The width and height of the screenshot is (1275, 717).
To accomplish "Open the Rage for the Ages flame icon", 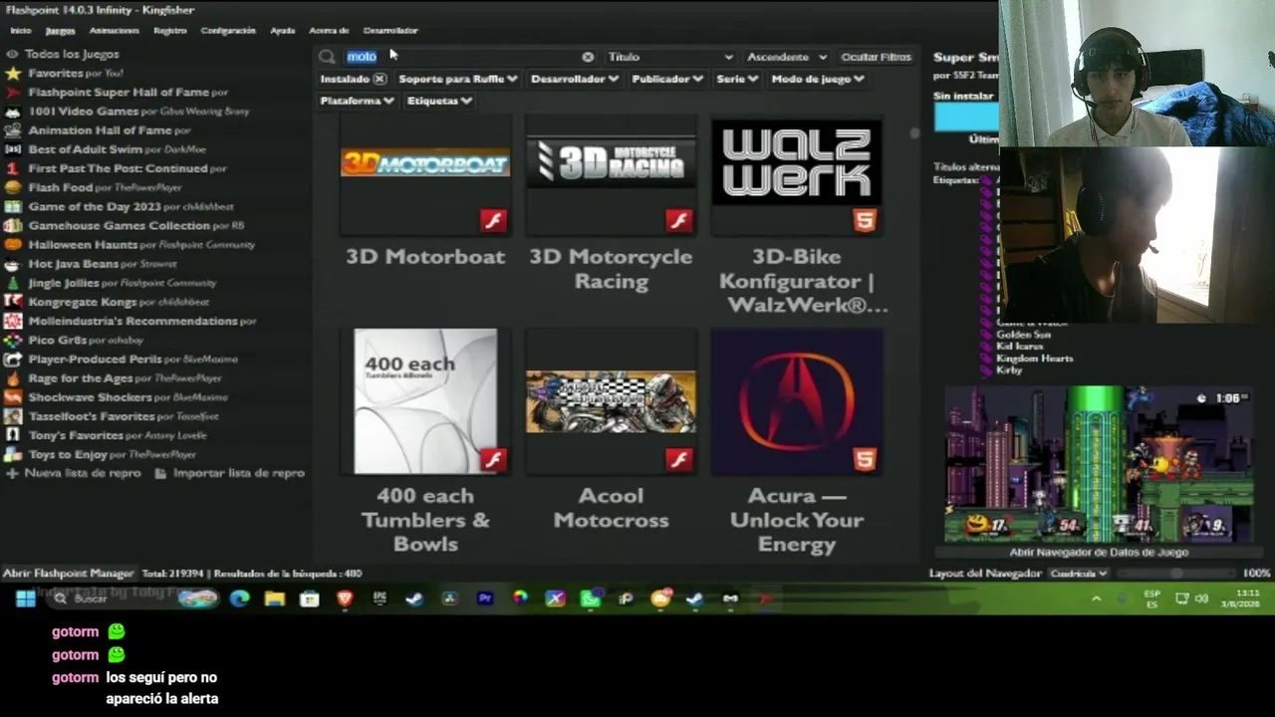I will click(x=13, y=378).
